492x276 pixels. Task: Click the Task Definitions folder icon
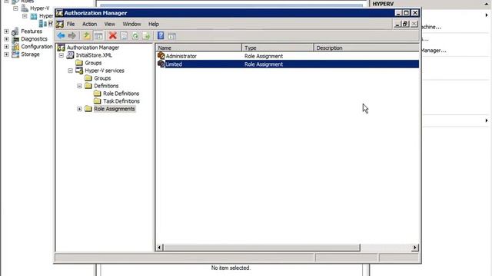click(x=98, y=101)
